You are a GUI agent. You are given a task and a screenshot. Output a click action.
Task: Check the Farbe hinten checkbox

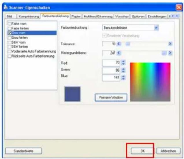[10, 28]
